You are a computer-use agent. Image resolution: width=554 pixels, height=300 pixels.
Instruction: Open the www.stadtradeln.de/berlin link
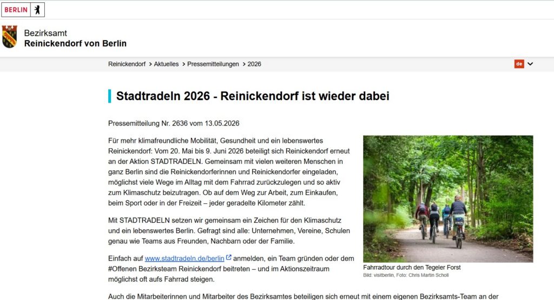[184, 258]
